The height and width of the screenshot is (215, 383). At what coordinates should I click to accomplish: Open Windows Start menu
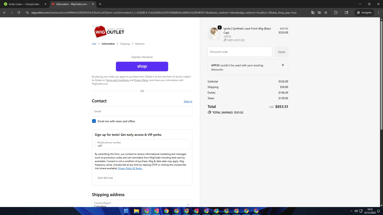(126, 211)
